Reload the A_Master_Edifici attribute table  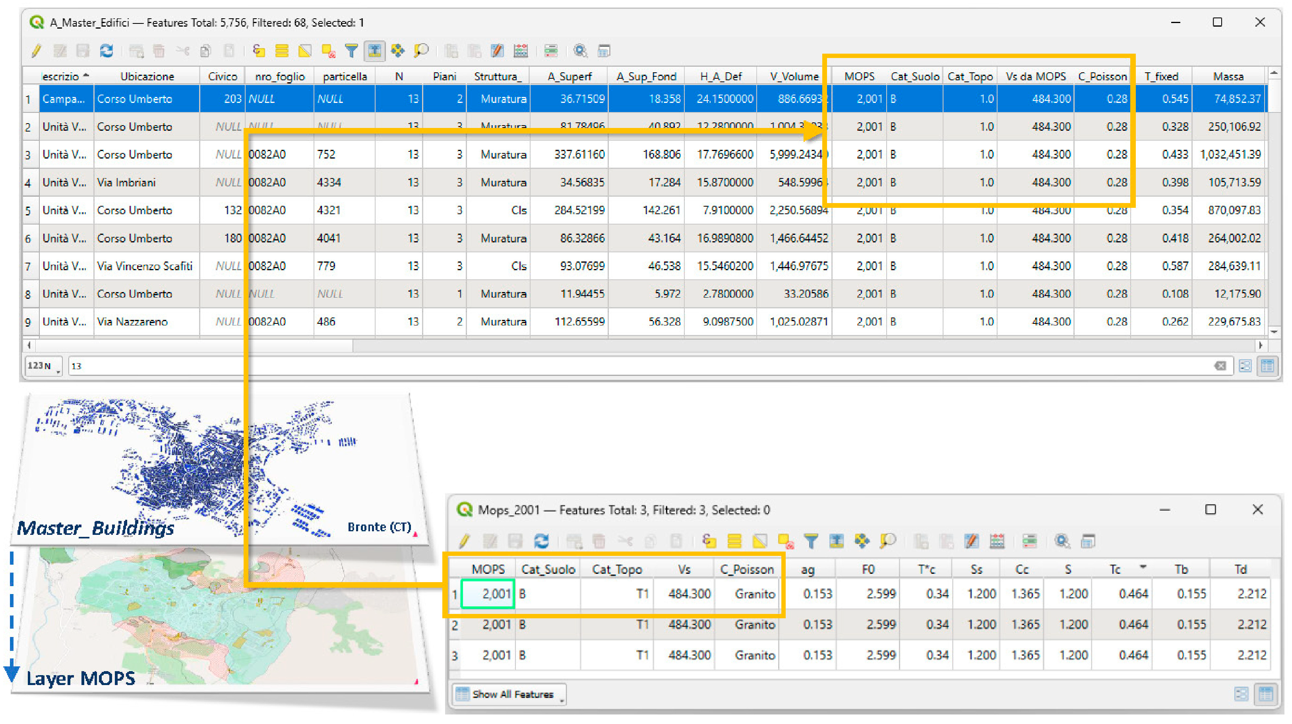pyautogui.click(x=107, y=50)
